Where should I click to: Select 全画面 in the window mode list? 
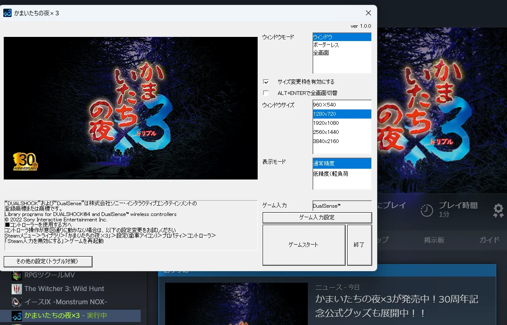(342, 53)
